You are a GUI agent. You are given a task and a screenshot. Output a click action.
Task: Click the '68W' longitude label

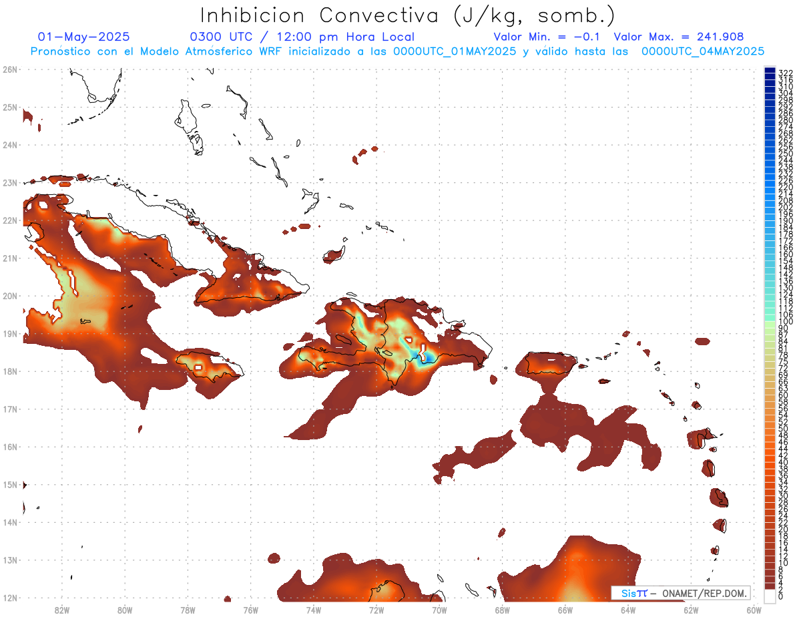(x=503, y=609)
